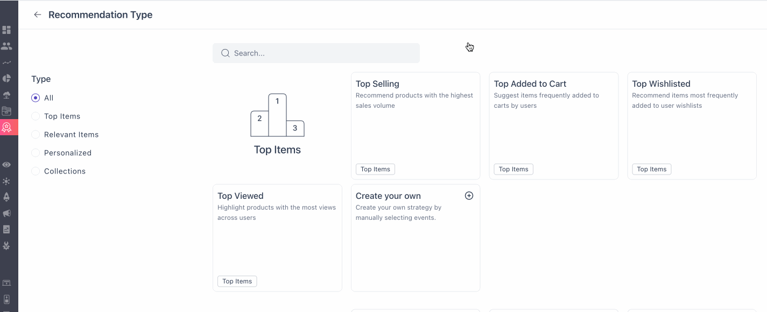The height and width of the screenshot is (312, 767).
Task: Choose the Top Added to Cart card
Action: click(553, 126)
